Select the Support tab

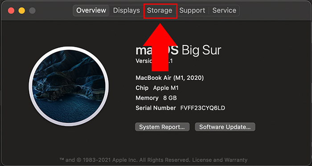[x=192, y=11]
